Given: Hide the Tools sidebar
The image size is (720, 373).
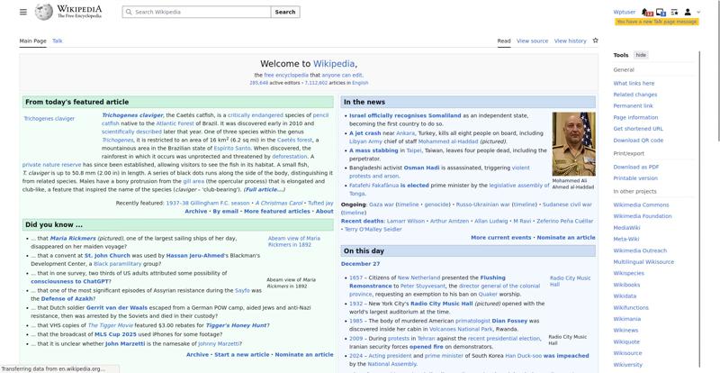Looking at the screenshot, I should pos(641,55).
